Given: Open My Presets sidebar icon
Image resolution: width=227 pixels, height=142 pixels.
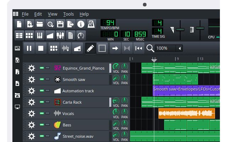Looking at the screenshot, I should point(17,83).
